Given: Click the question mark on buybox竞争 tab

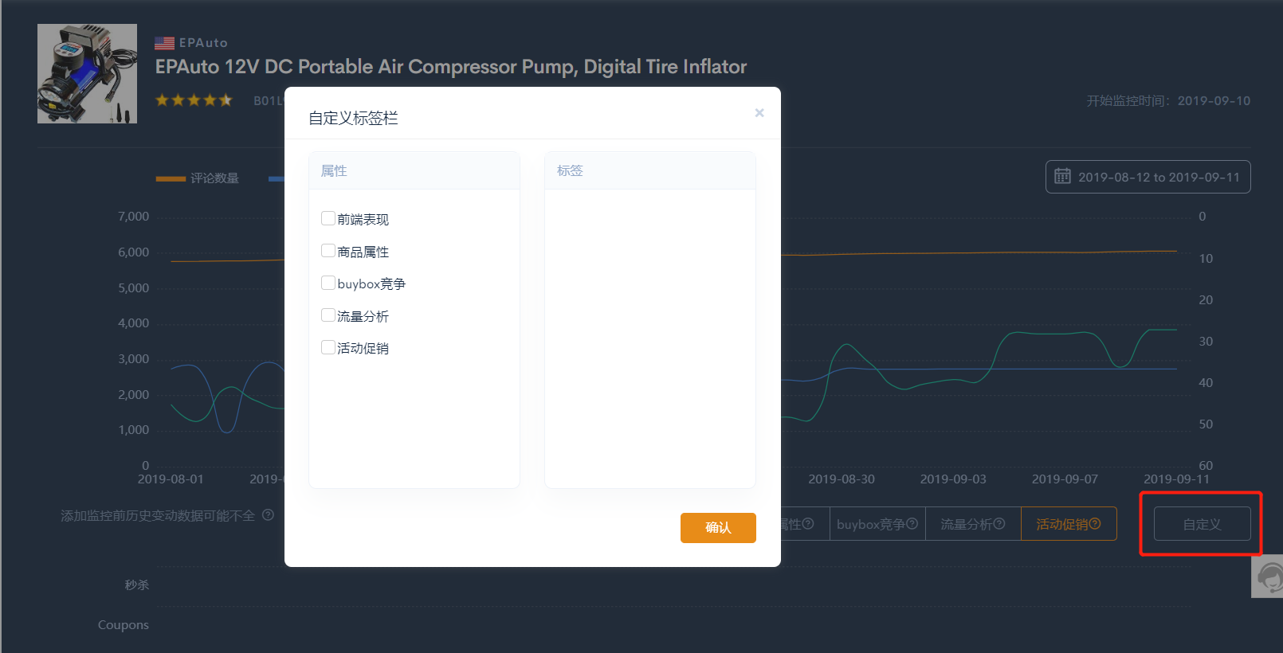Looking at the screenshot, I should (912, 523).
